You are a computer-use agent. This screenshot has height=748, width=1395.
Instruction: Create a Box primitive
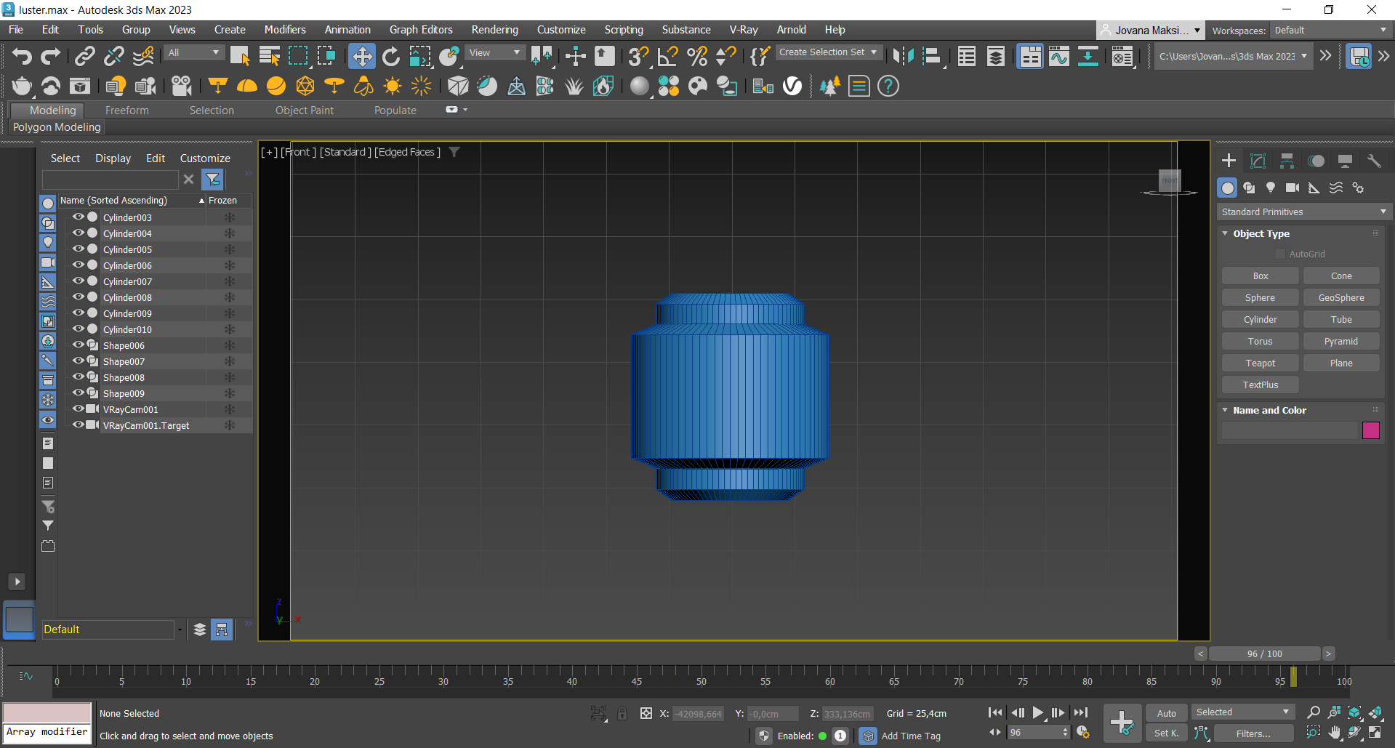click(1261, 276)
